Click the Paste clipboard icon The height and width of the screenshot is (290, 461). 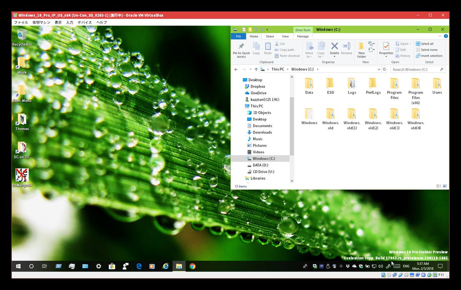click(268, 46)
